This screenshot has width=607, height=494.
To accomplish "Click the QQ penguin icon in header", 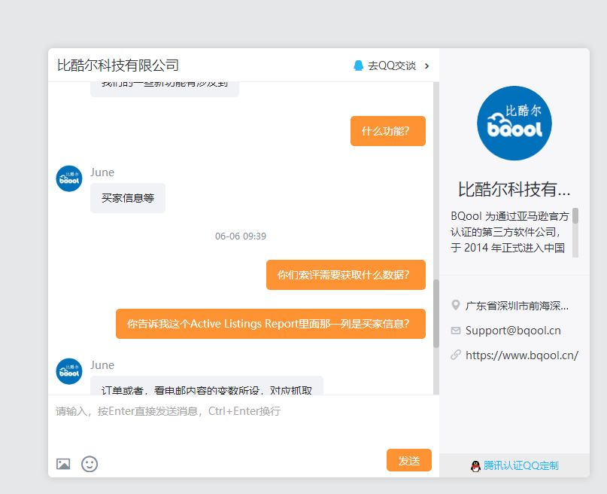I will point(358,66).
